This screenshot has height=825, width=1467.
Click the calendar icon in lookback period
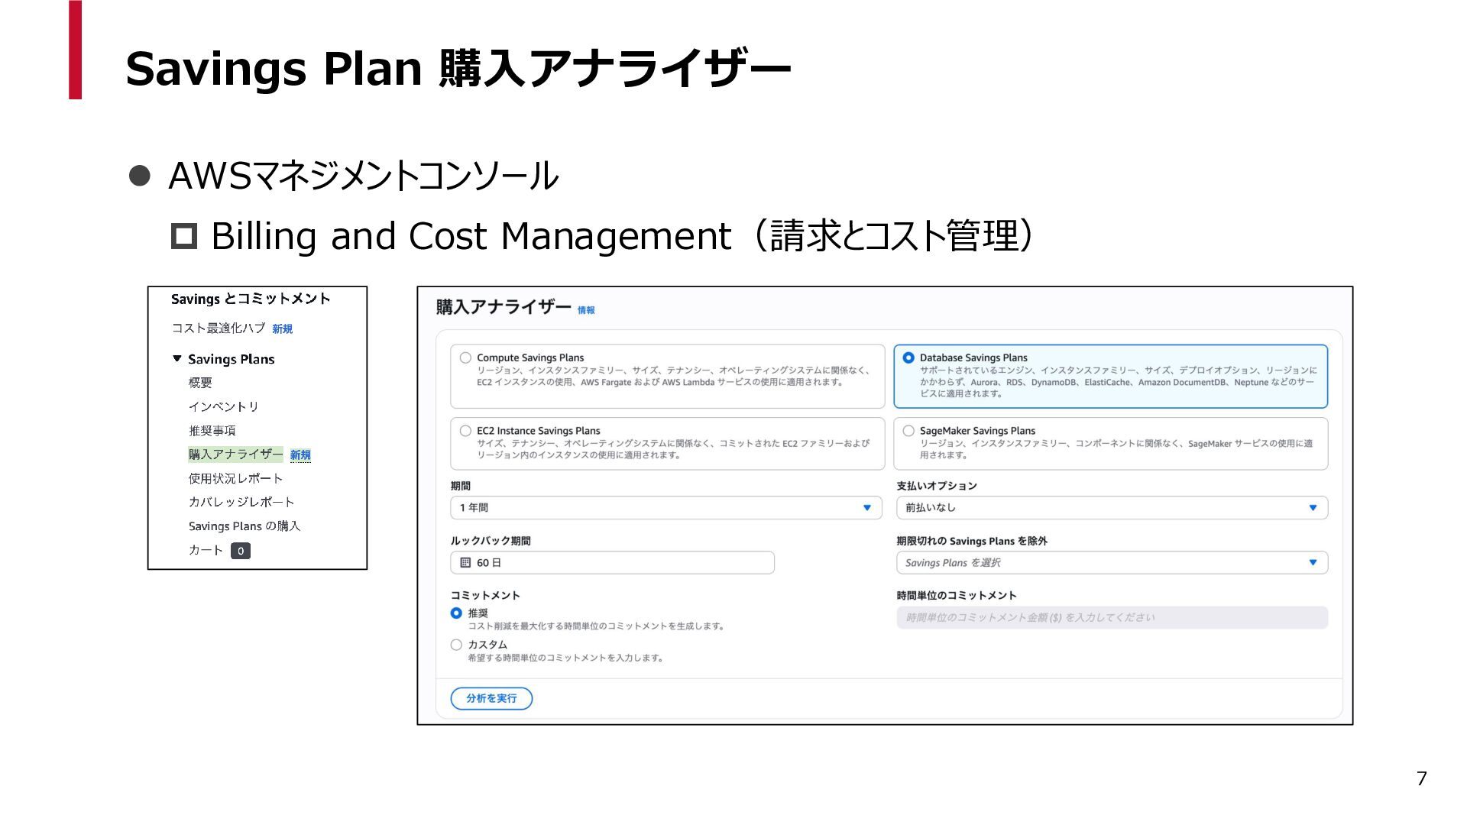pos(465,562)
